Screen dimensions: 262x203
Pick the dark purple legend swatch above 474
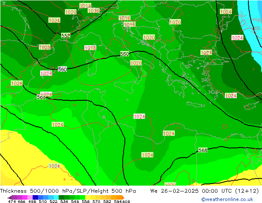click(14, 197)
